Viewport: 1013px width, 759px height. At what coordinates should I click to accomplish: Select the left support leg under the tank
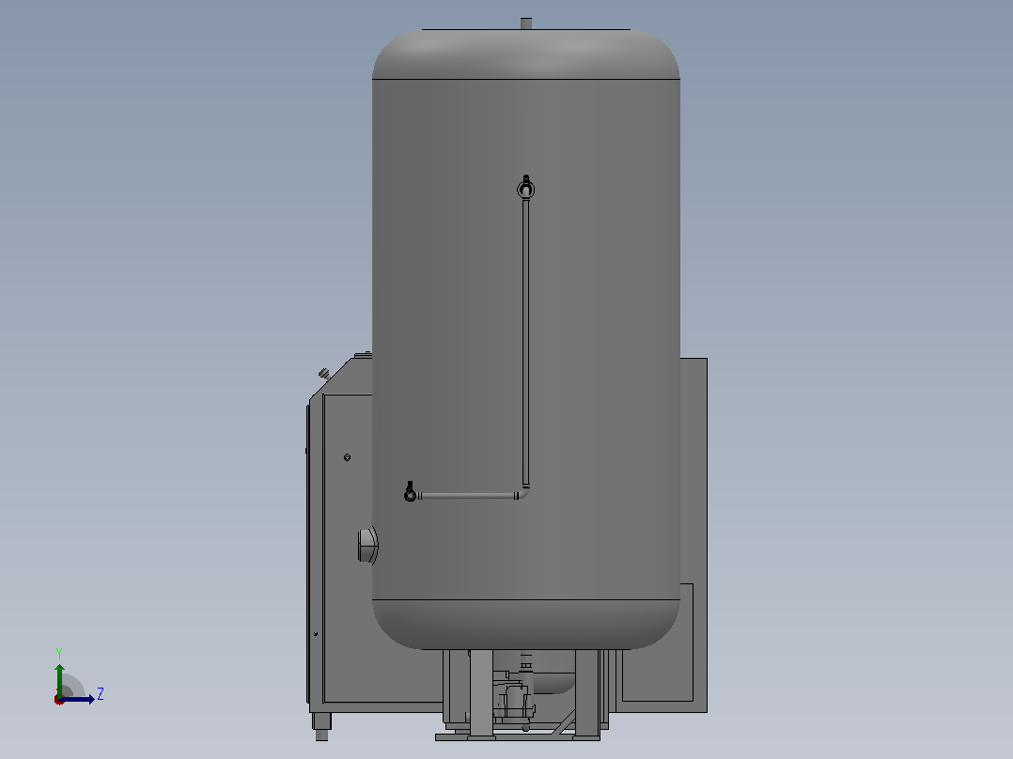tap(481, 692)
